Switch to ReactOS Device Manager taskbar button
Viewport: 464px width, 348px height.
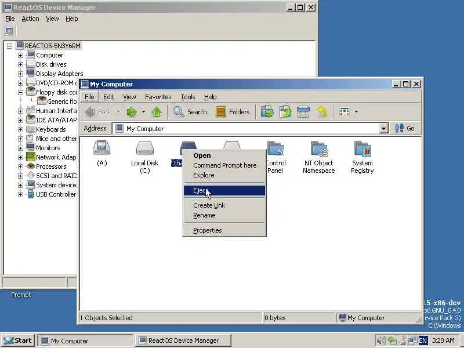(183, 340)
